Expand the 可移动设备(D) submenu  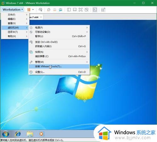pos(59,32)
